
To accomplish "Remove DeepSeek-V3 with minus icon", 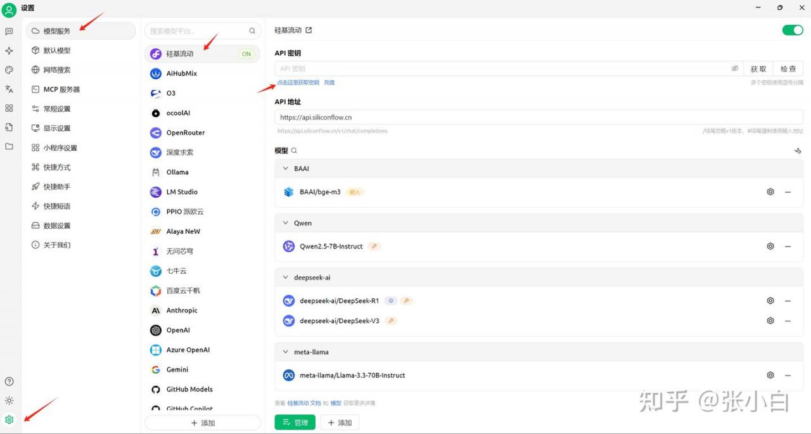I will 788,321.
